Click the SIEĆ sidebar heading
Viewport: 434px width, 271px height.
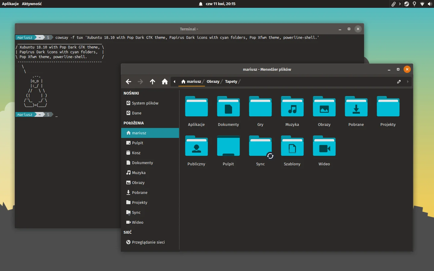pos(127,232)
